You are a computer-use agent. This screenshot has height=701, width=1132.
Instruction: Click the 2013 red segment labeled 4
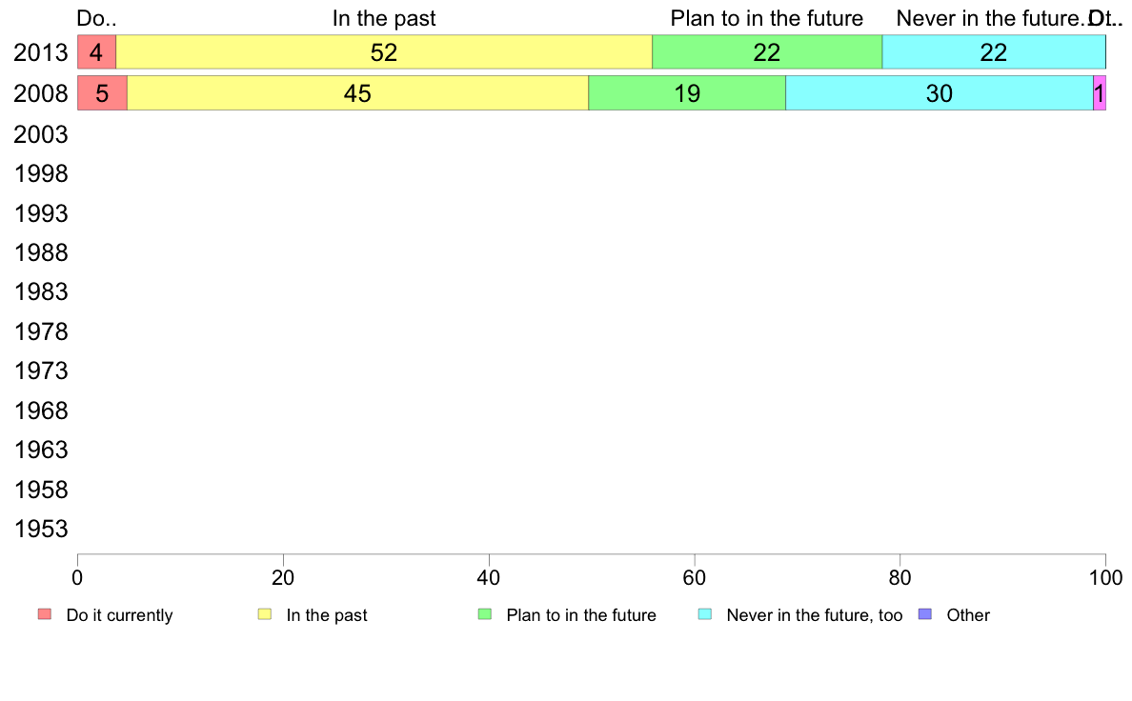point(97,52)
